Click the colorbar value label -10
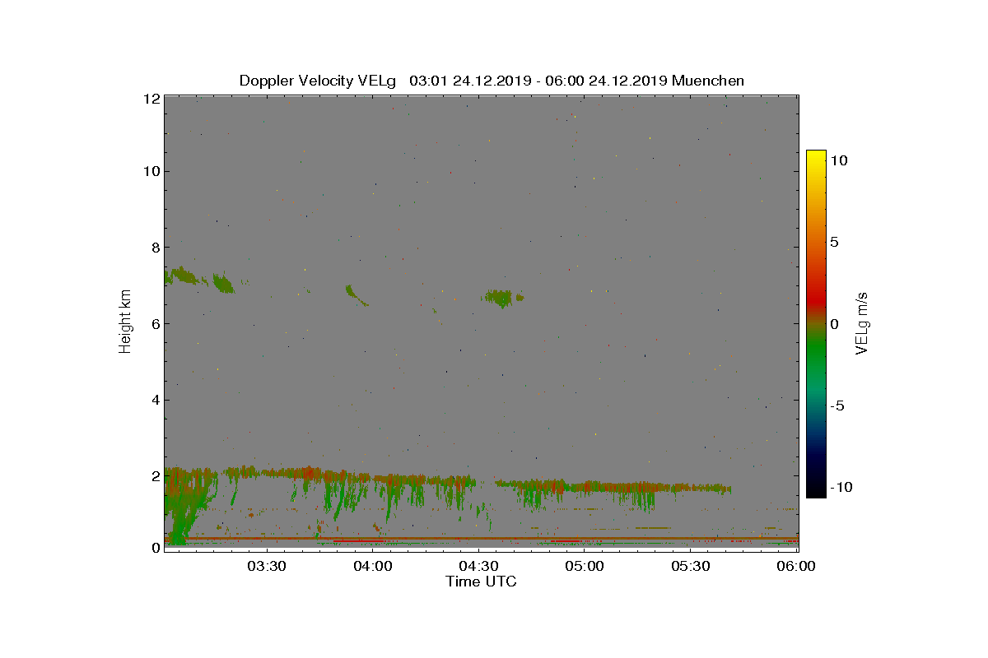 [840, 487]
